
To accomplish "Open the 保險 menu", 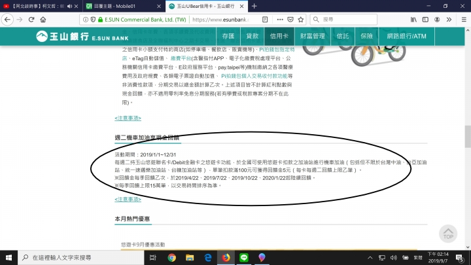I will point(366,37).
